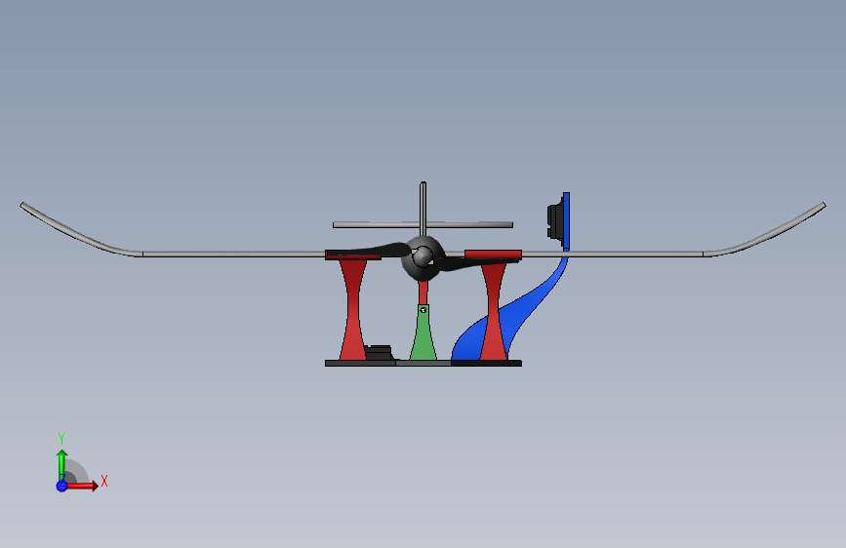Image resolution: width=846 pixels, height=548 pixels.
Task: Select the black propeller spinner hub
Action: tap(423, 257)
